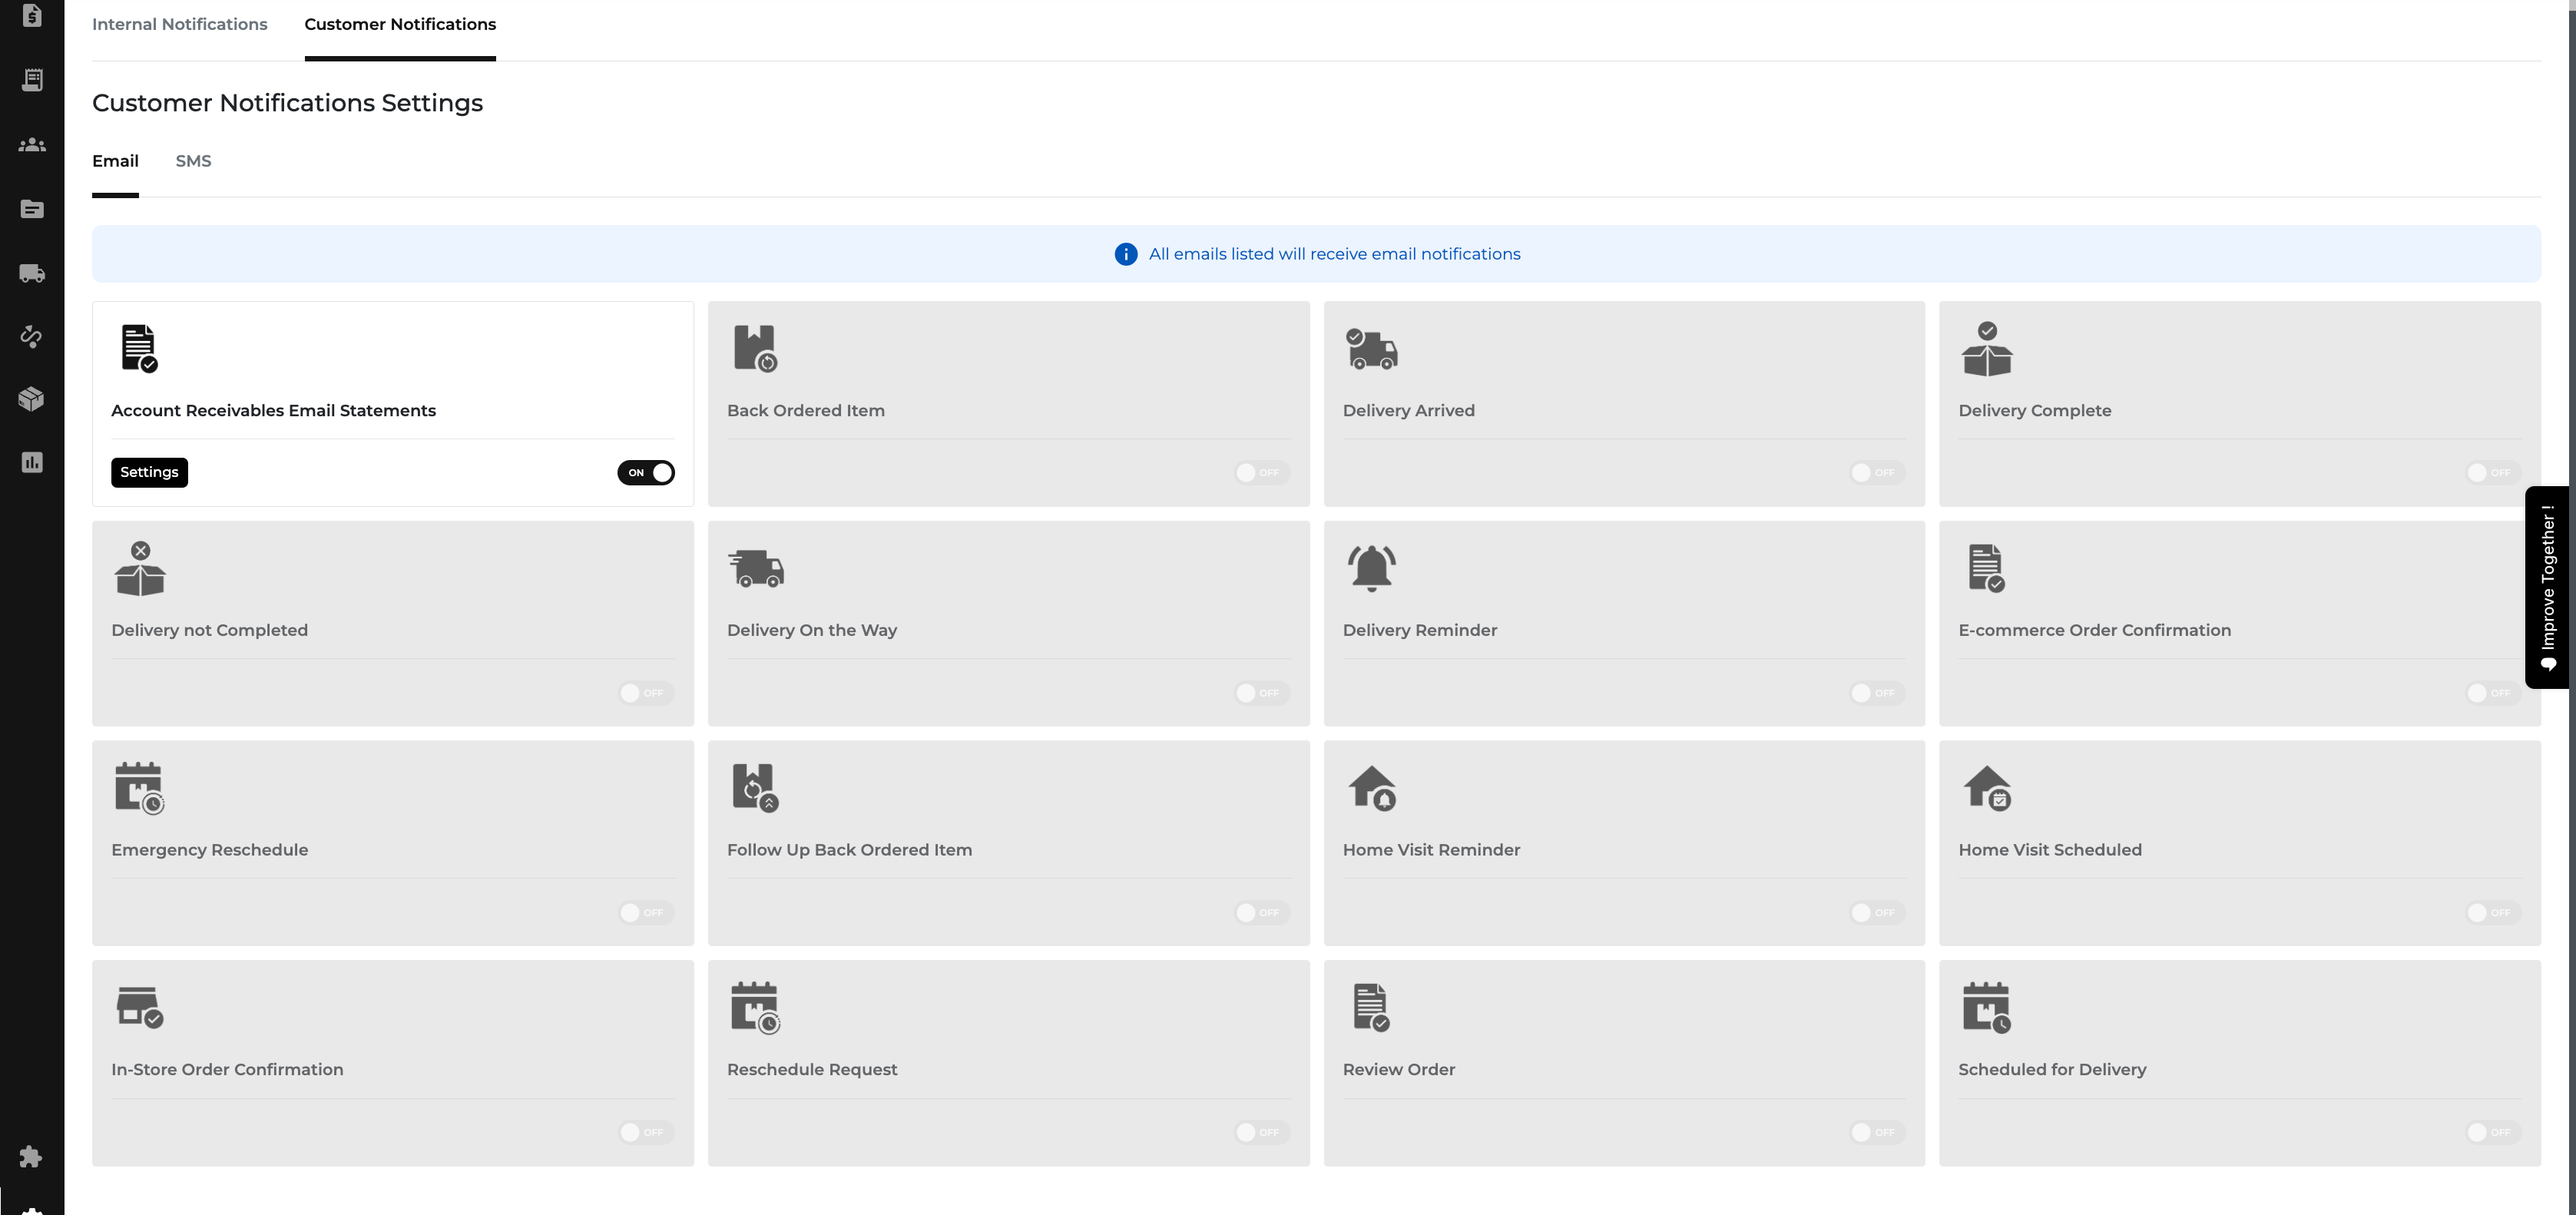Click the Delivery Arrived truck icon
The height and width of the screenshot is (1215, 2576).
1371,349
